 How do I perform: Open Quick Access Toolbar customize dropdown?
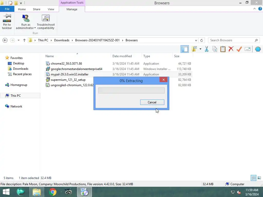[21, 3]
